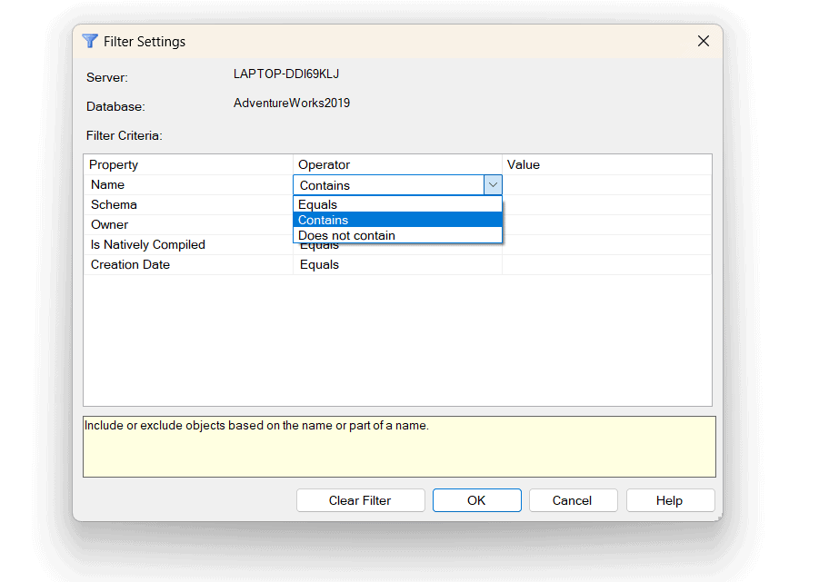Click the filter icon in the dialog title bar
This screenshot has width=839, height=582.
pyautogui.click(x=89, y=41)
